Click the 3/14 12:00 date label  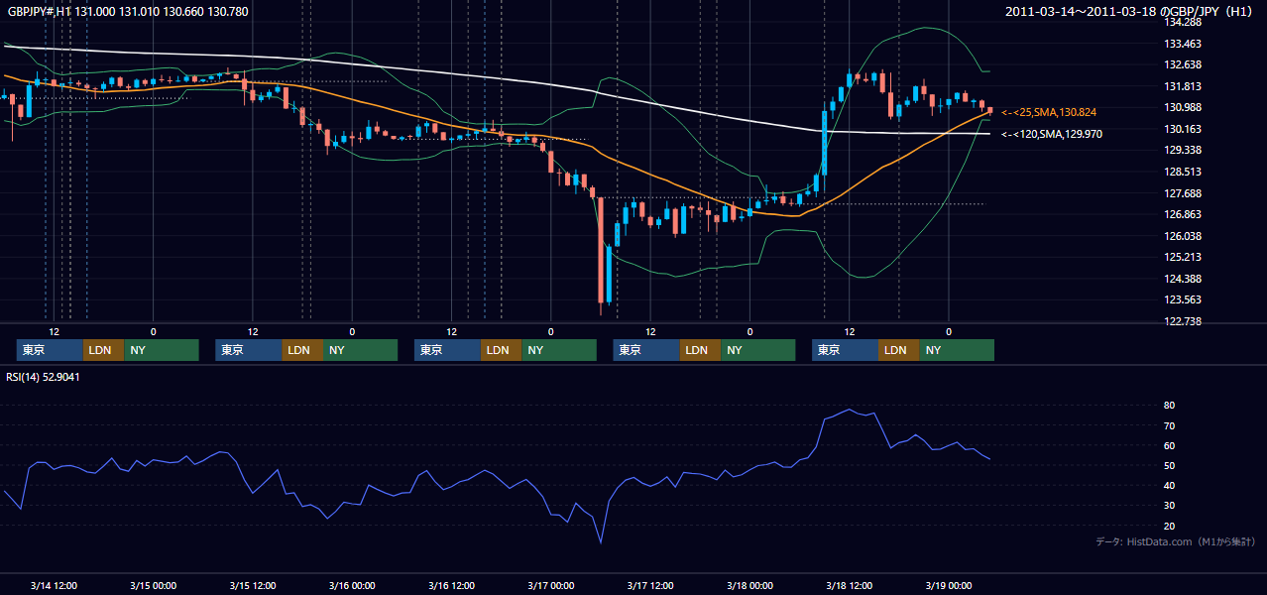coord(55,585)
